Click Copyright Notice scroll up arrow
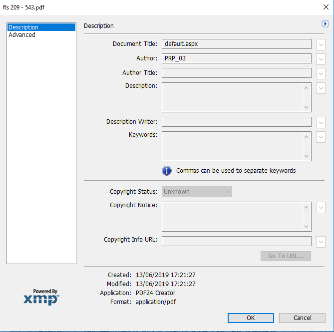 click(x=307, y=207)
